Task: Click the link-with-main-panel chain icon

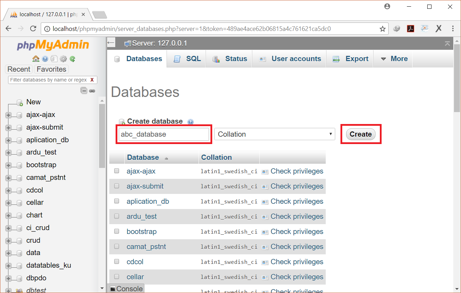Action: 92,91
